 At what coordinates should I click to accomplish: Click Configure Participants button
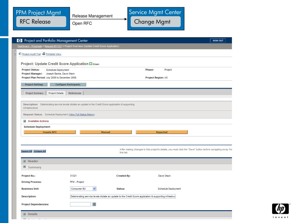[x=68, y=84]
